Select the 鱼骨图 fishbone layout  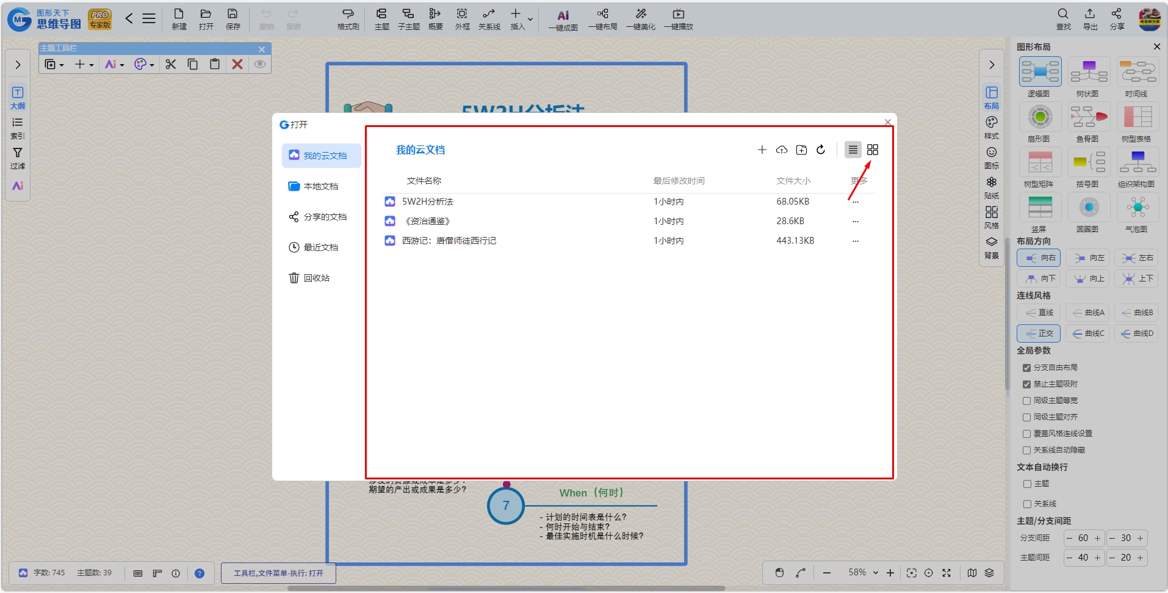(x=1089, y=122)
